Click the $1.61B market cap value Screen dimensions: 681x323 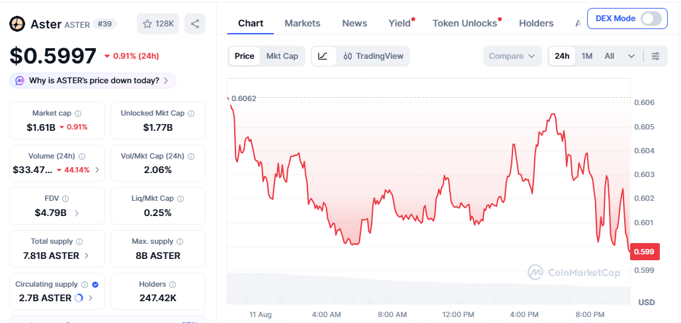41,127
